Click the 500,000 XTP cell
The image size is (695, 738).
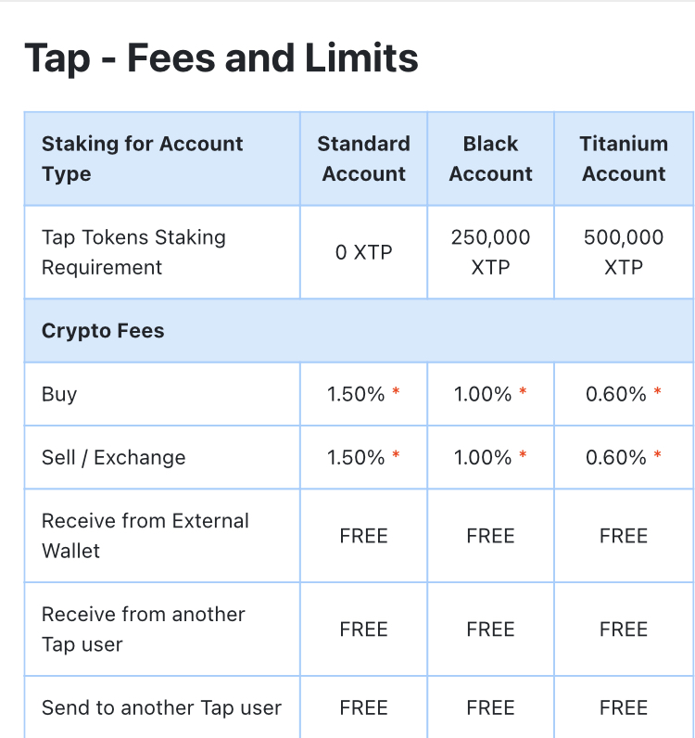click(x=624, y=252)
